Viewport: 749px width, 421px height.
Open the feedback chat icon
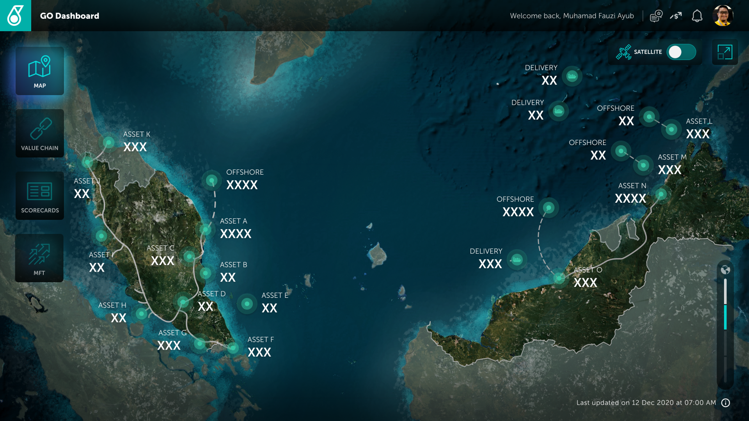[656, 16]
